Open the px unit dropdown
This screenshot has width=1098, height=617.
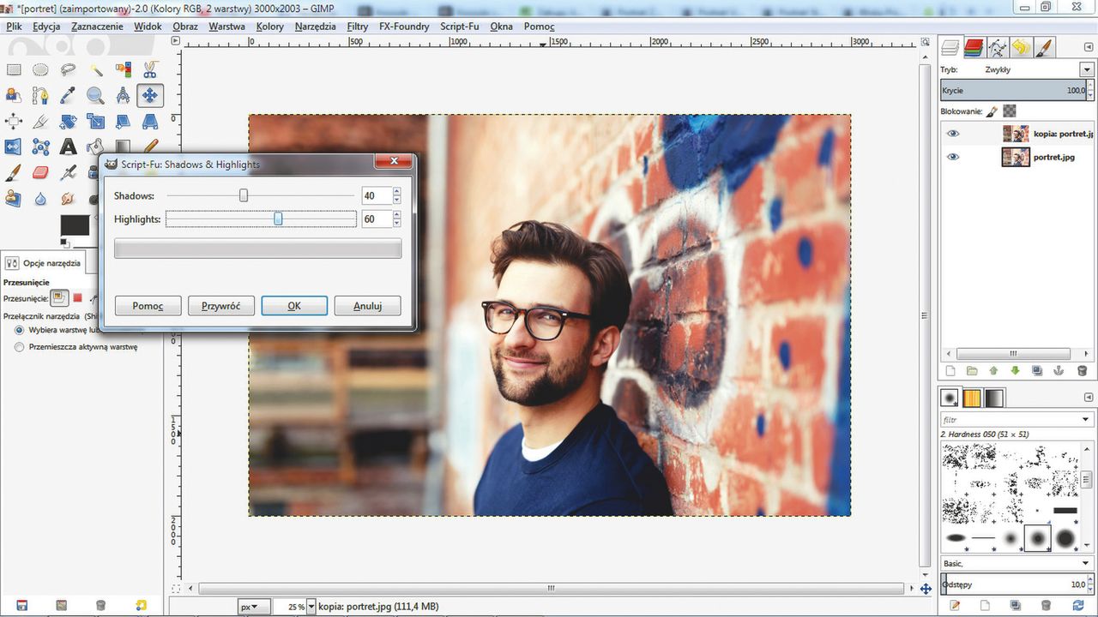(253, 607)
